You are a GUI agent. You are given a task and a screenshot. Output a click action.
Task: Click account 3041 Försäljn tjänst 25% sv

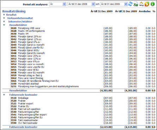point(26,36)
